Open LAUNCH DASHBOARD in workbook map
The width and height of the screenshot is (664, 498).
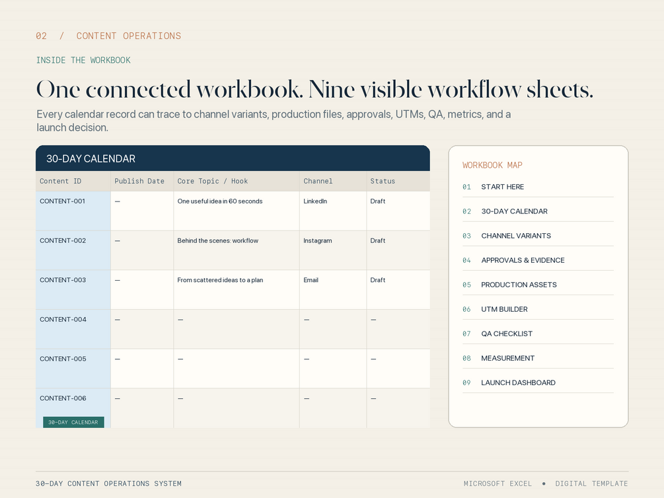click(538, 383)
